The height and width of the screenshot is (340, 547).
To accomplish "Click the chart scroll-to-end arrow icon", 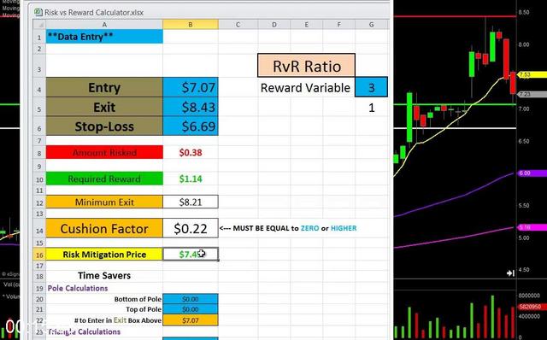I will pos(510,273).
